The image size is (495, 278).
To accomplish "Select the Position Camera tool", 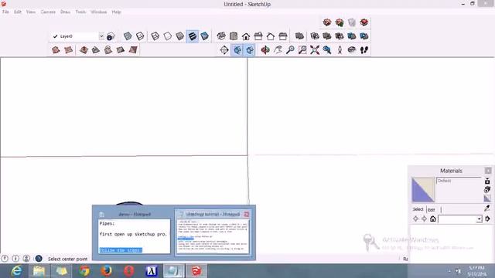I will click(x=340, y=49).
